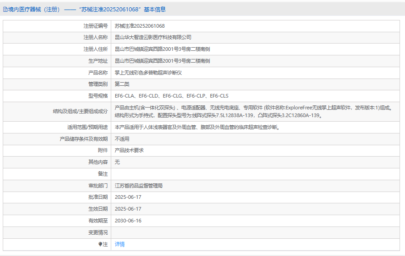Select the model list EF6-CLA、EF6-CLD
This screenshot has width=405, height=256.
pos(172,96)
